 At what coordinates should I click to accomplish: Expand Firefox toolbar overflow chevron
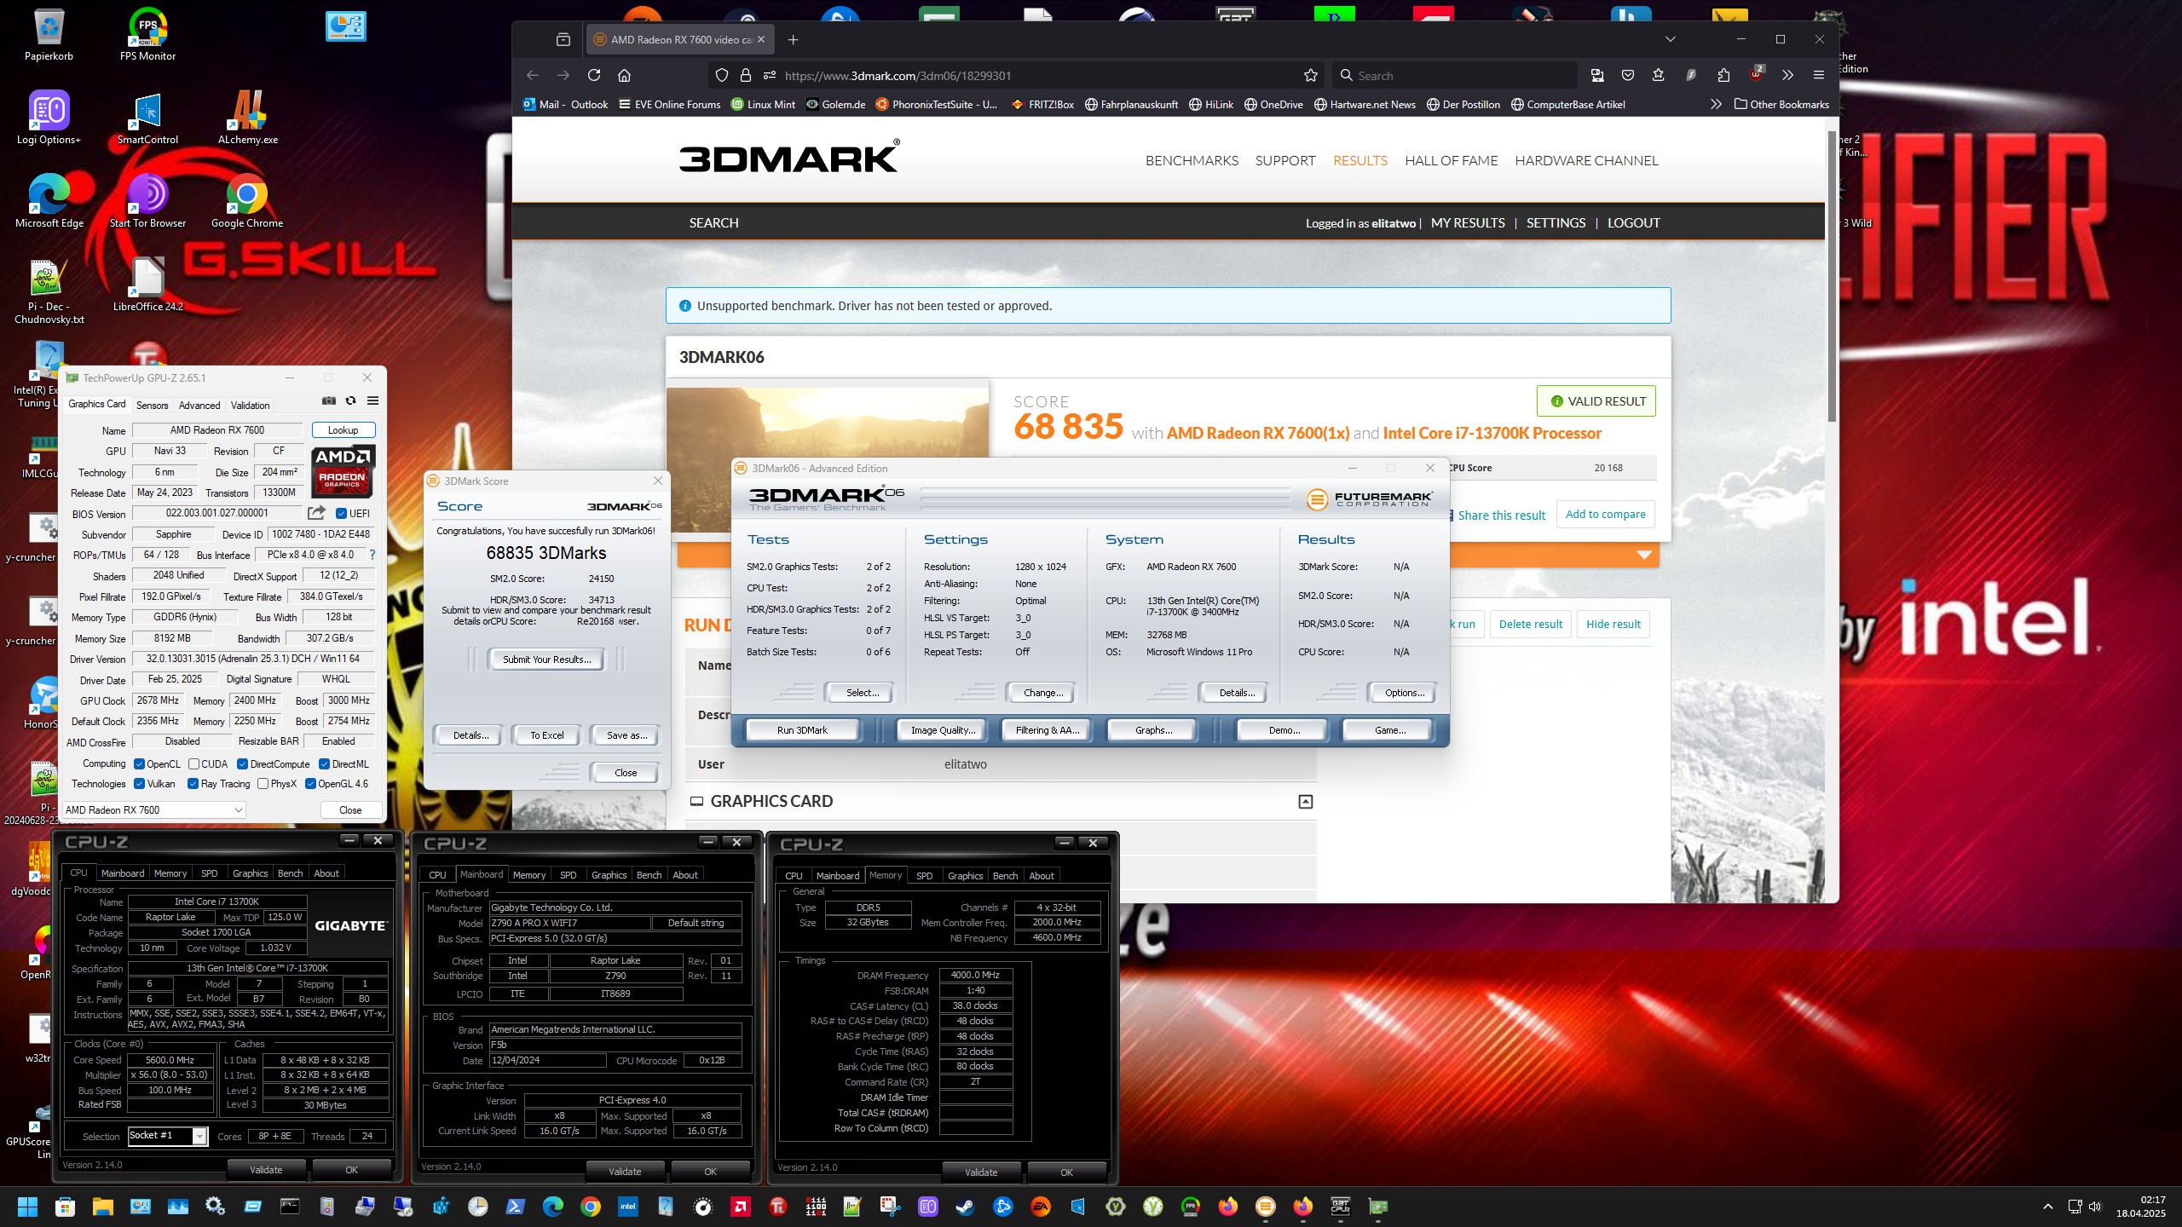(1787, 75)
